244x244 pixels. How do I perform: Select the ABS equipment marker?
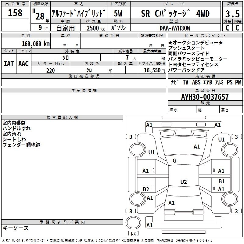(196, 82)
